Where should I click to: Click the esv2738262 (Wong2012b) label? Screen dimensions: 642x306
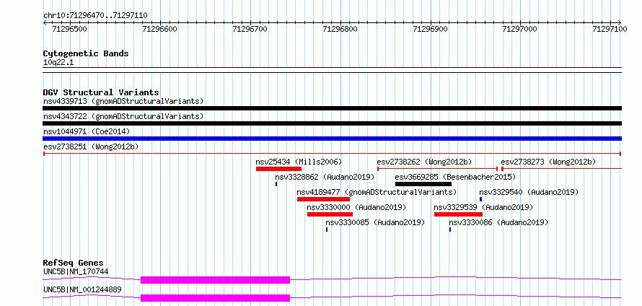(x=424, y=162)
